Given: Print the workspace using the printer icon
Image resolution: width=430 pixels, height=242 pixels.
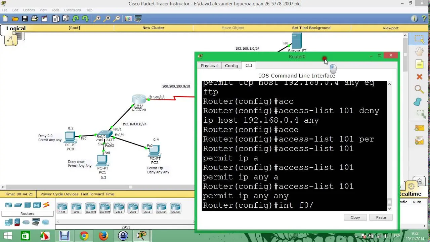Looking at the screenshot, I should 35,19.
